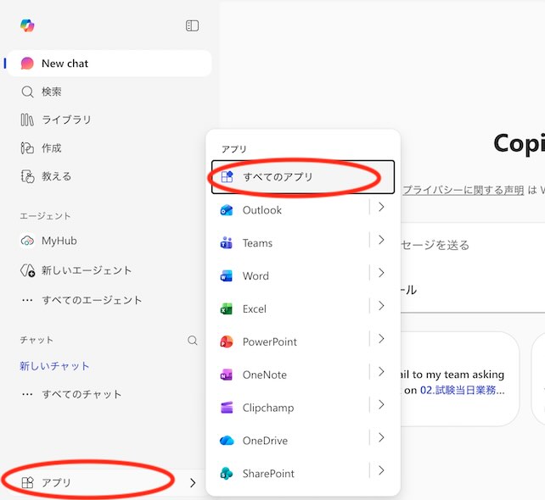Image resolution: width=545 pixels, height=500 pixels.
Task: Expand the Outlook submenu chevron
Action: 381,207
